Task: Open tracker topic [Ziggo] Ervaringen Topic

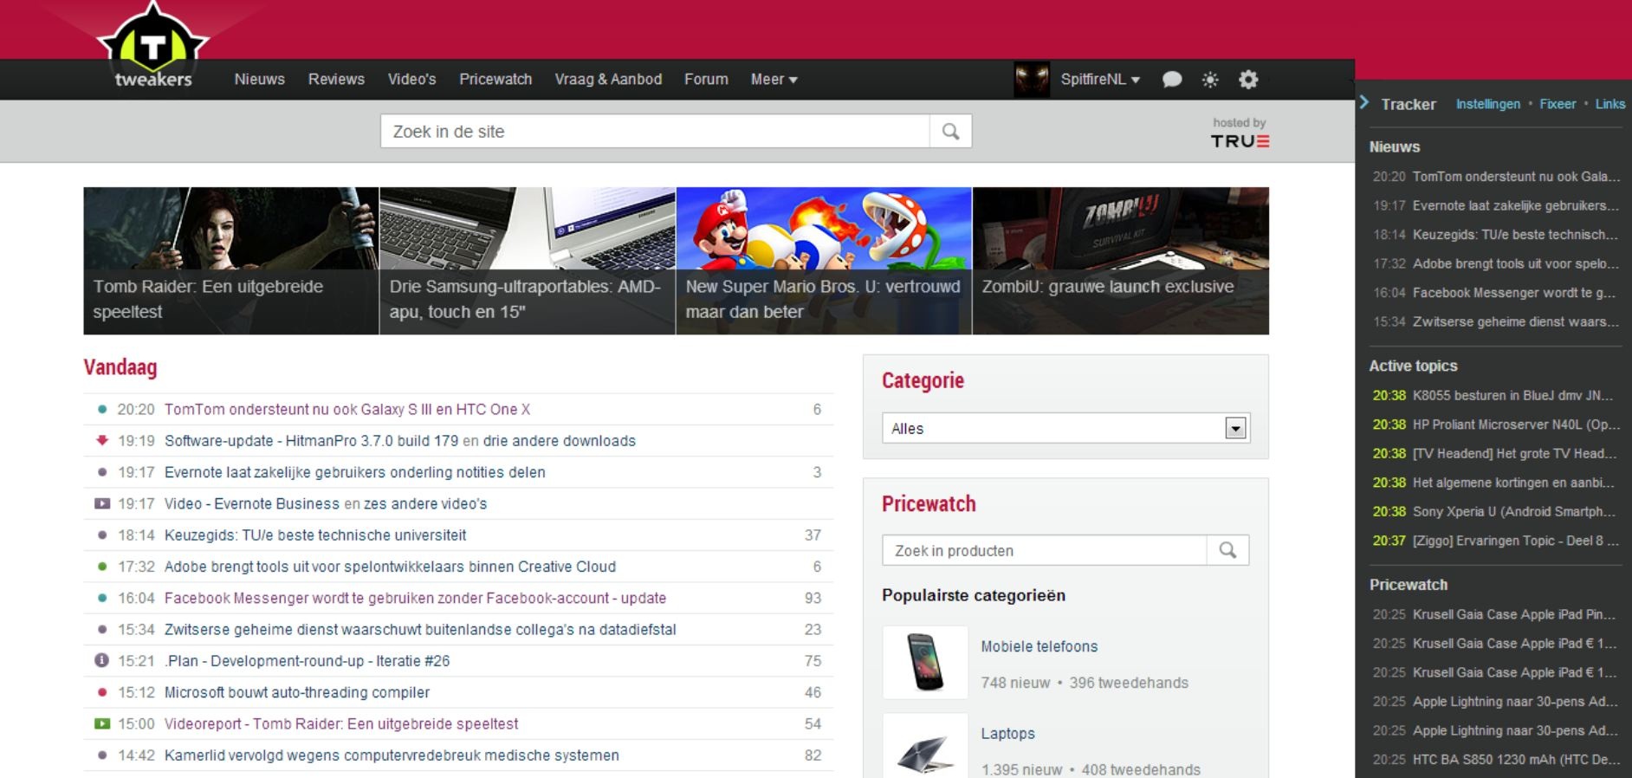Action: pyautogui.click(x=1515, y=541)
